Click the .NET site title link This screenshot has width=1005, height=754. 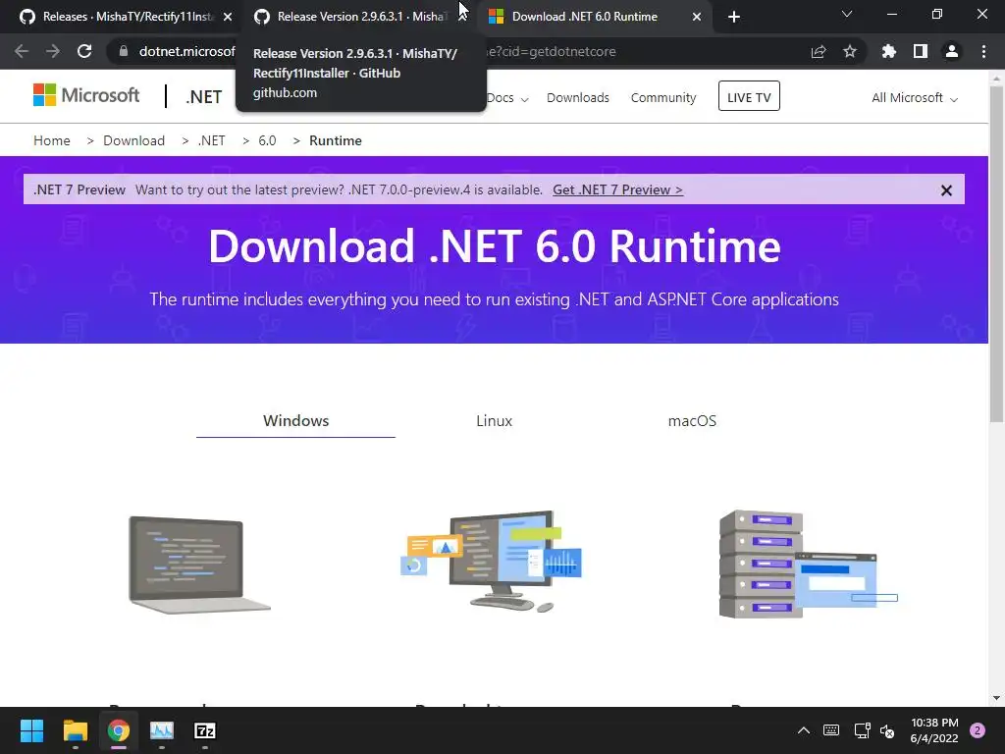point(204,97)
